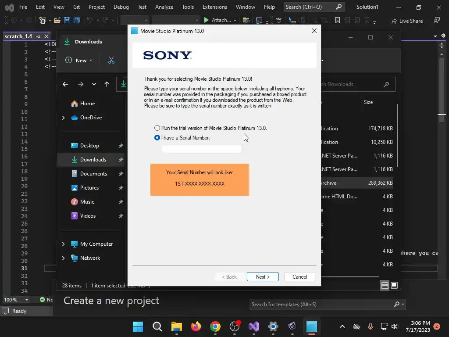Click the Open File toolbar icon
The image size is (449, 337).
[57, 20]
